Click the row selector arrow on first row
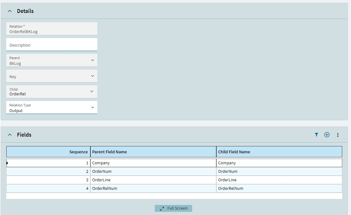351x215 pixels. coord(7,163)
